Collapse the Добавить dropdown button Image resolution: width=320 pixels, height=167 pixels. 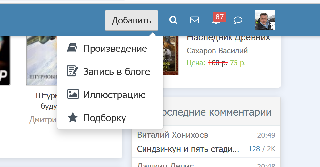pos(131,20)
